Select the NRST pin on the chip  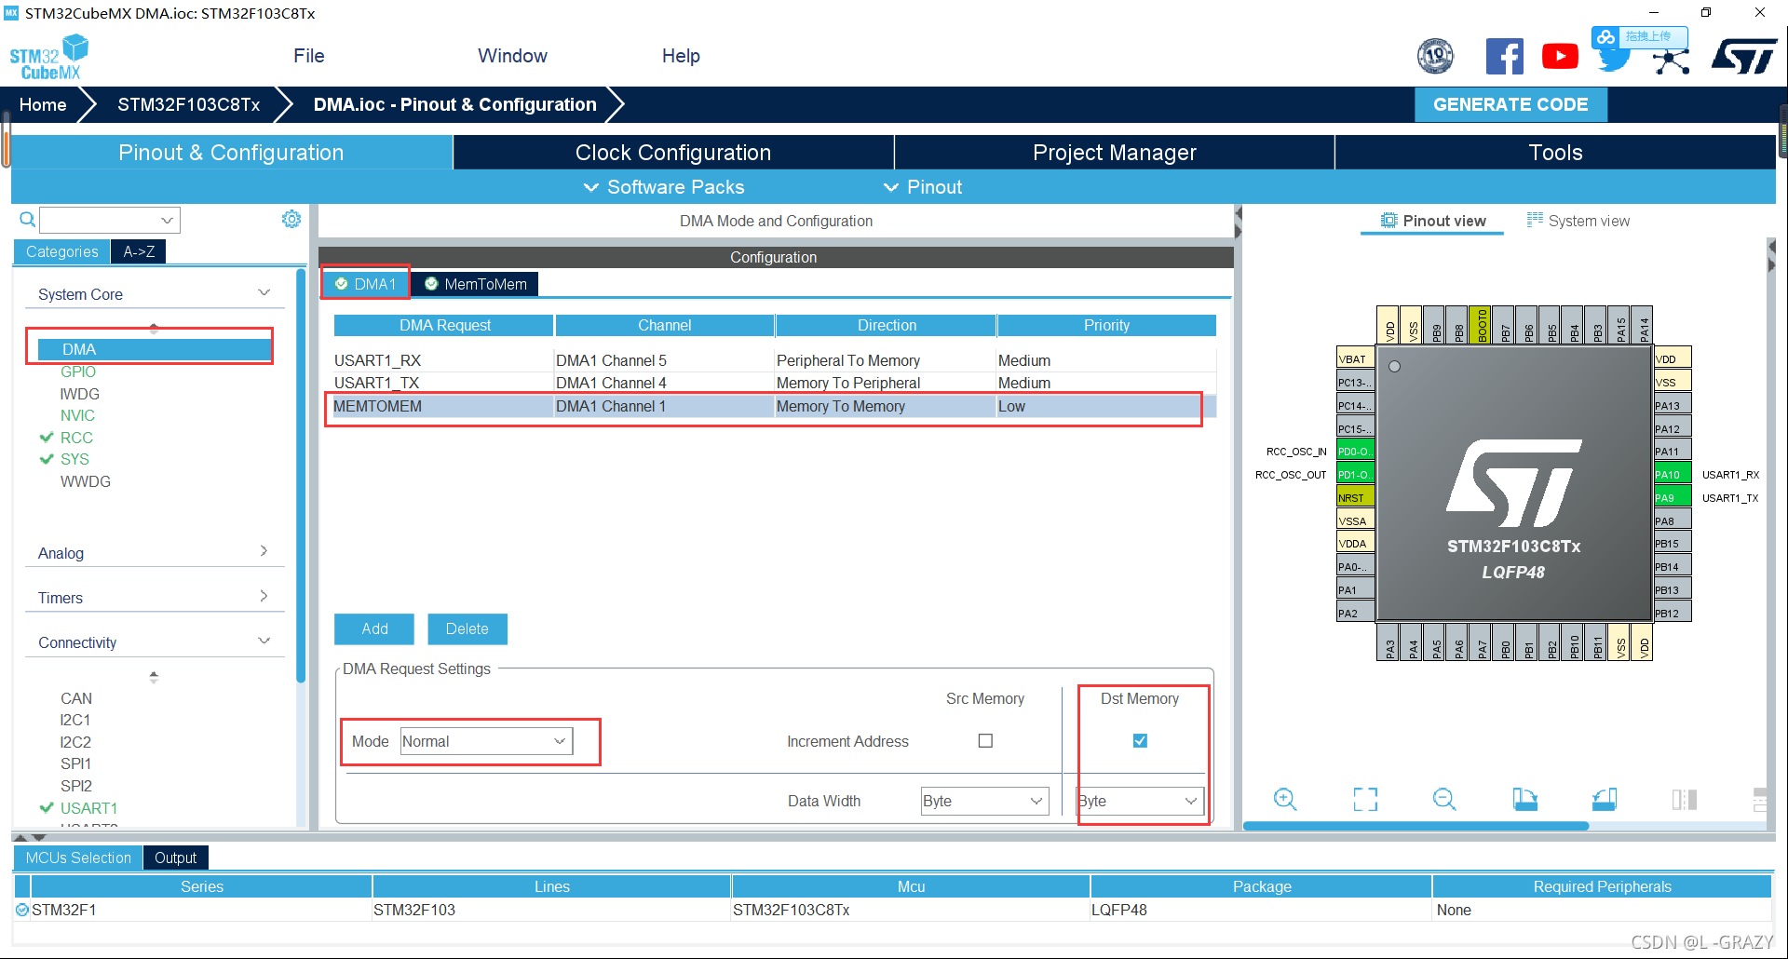(x=1355, y=497)
